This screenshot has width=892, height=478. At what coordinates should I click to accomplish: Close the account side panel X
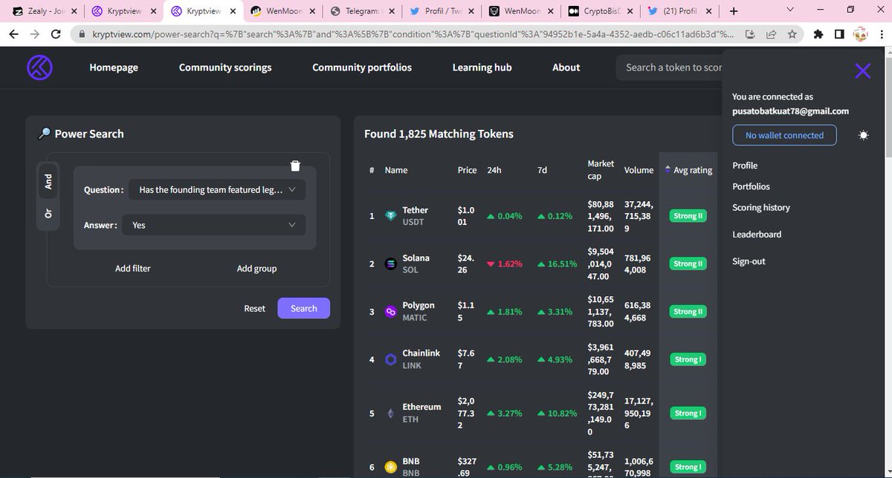coord(862,71)
